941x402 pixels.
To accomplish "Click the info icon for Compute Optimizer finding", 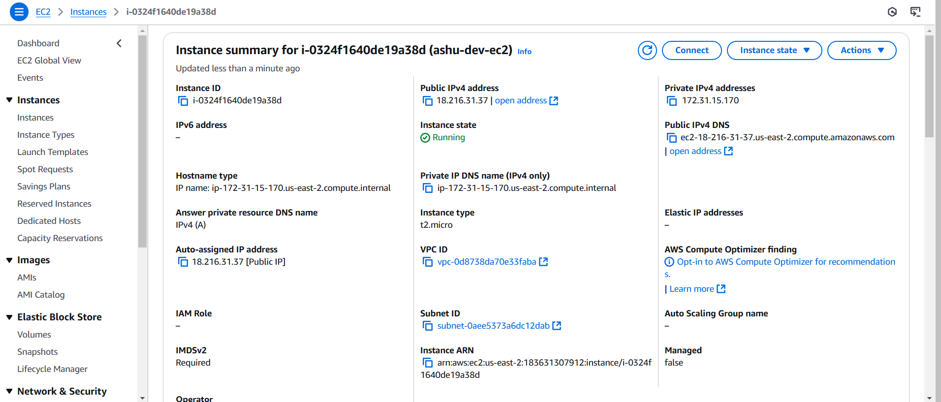I will tap(669, 262).
